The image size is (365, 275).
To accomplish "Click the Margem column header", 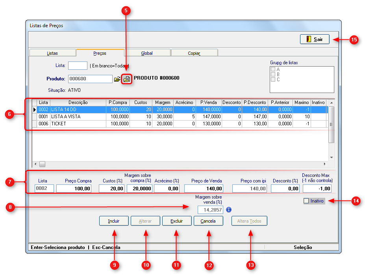I will (x=163, y=102).
